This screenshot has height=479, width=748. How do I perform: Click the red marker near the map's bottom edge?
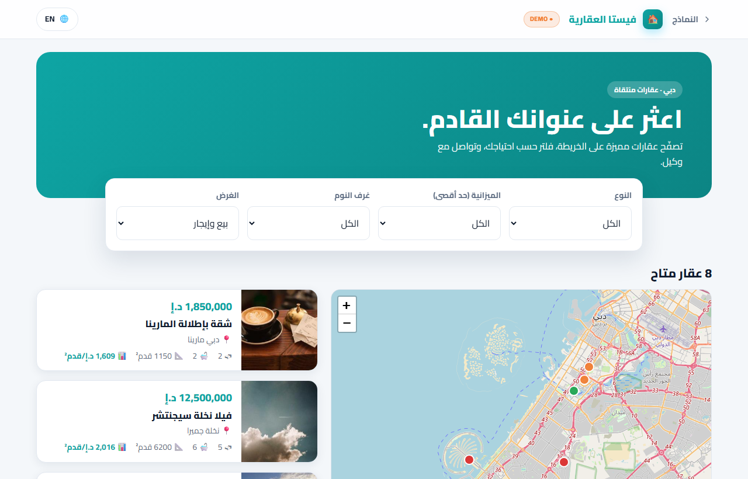pyautogui.click(x=564, y=462)
